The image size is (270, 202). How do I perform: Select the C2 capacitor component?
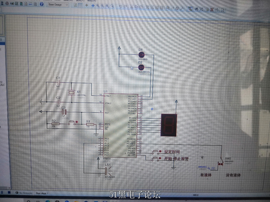click(x=59, y=103)
